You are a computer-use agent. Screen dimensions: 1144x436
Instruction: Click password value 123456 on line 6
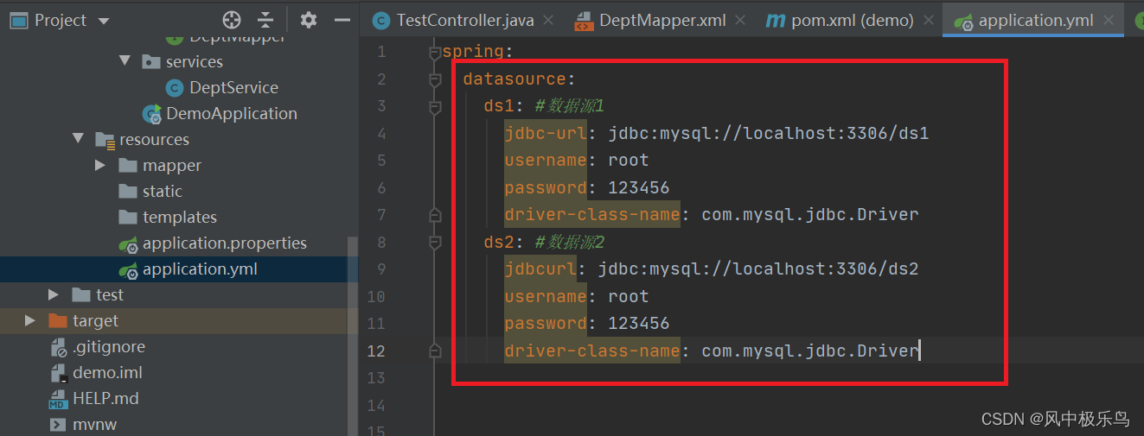coord(639,187)
